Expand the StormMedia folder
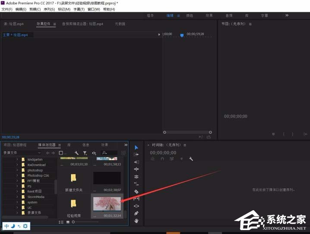Image resolution: width=310 pixels, height=234 pixels. point(17,197)
